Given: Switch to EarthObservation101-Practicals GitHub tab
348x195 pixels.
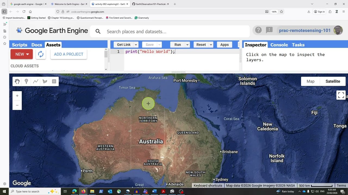Looking at the screenshot, I should [x=150, y=4].
